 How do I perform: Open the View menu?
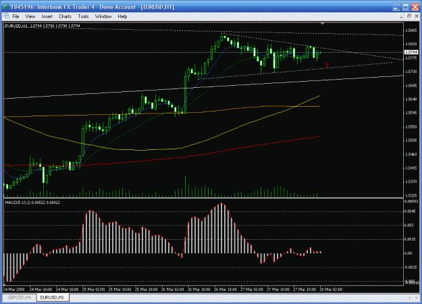pos(30,16)
